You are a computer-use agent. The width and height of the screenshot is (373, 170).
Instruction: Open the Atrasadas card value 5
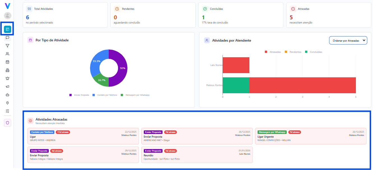click(x=291, y=17)
